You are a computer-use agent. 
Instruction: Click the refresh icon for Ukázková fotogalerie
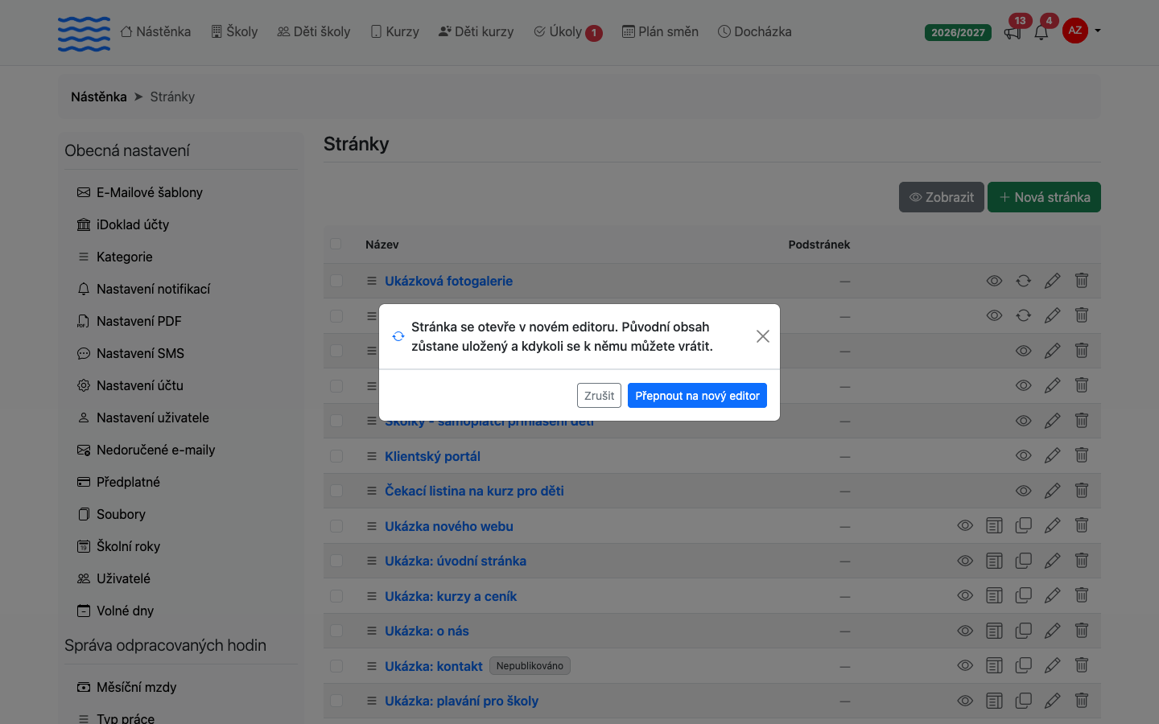(1023, 281)
